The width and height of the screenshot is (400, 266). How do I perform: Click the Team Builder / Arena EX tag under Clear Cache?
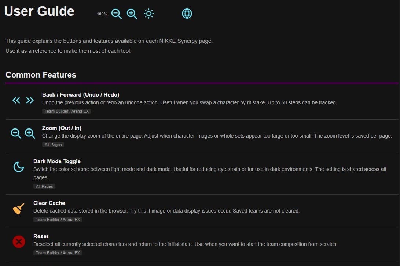tap(58, 220)
